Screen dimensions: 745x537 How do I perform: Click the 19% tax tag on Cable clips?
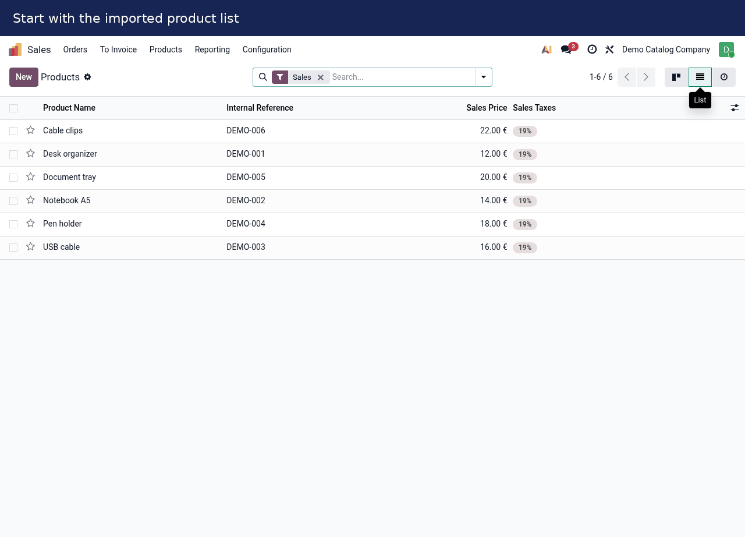(x=525, y=131)
